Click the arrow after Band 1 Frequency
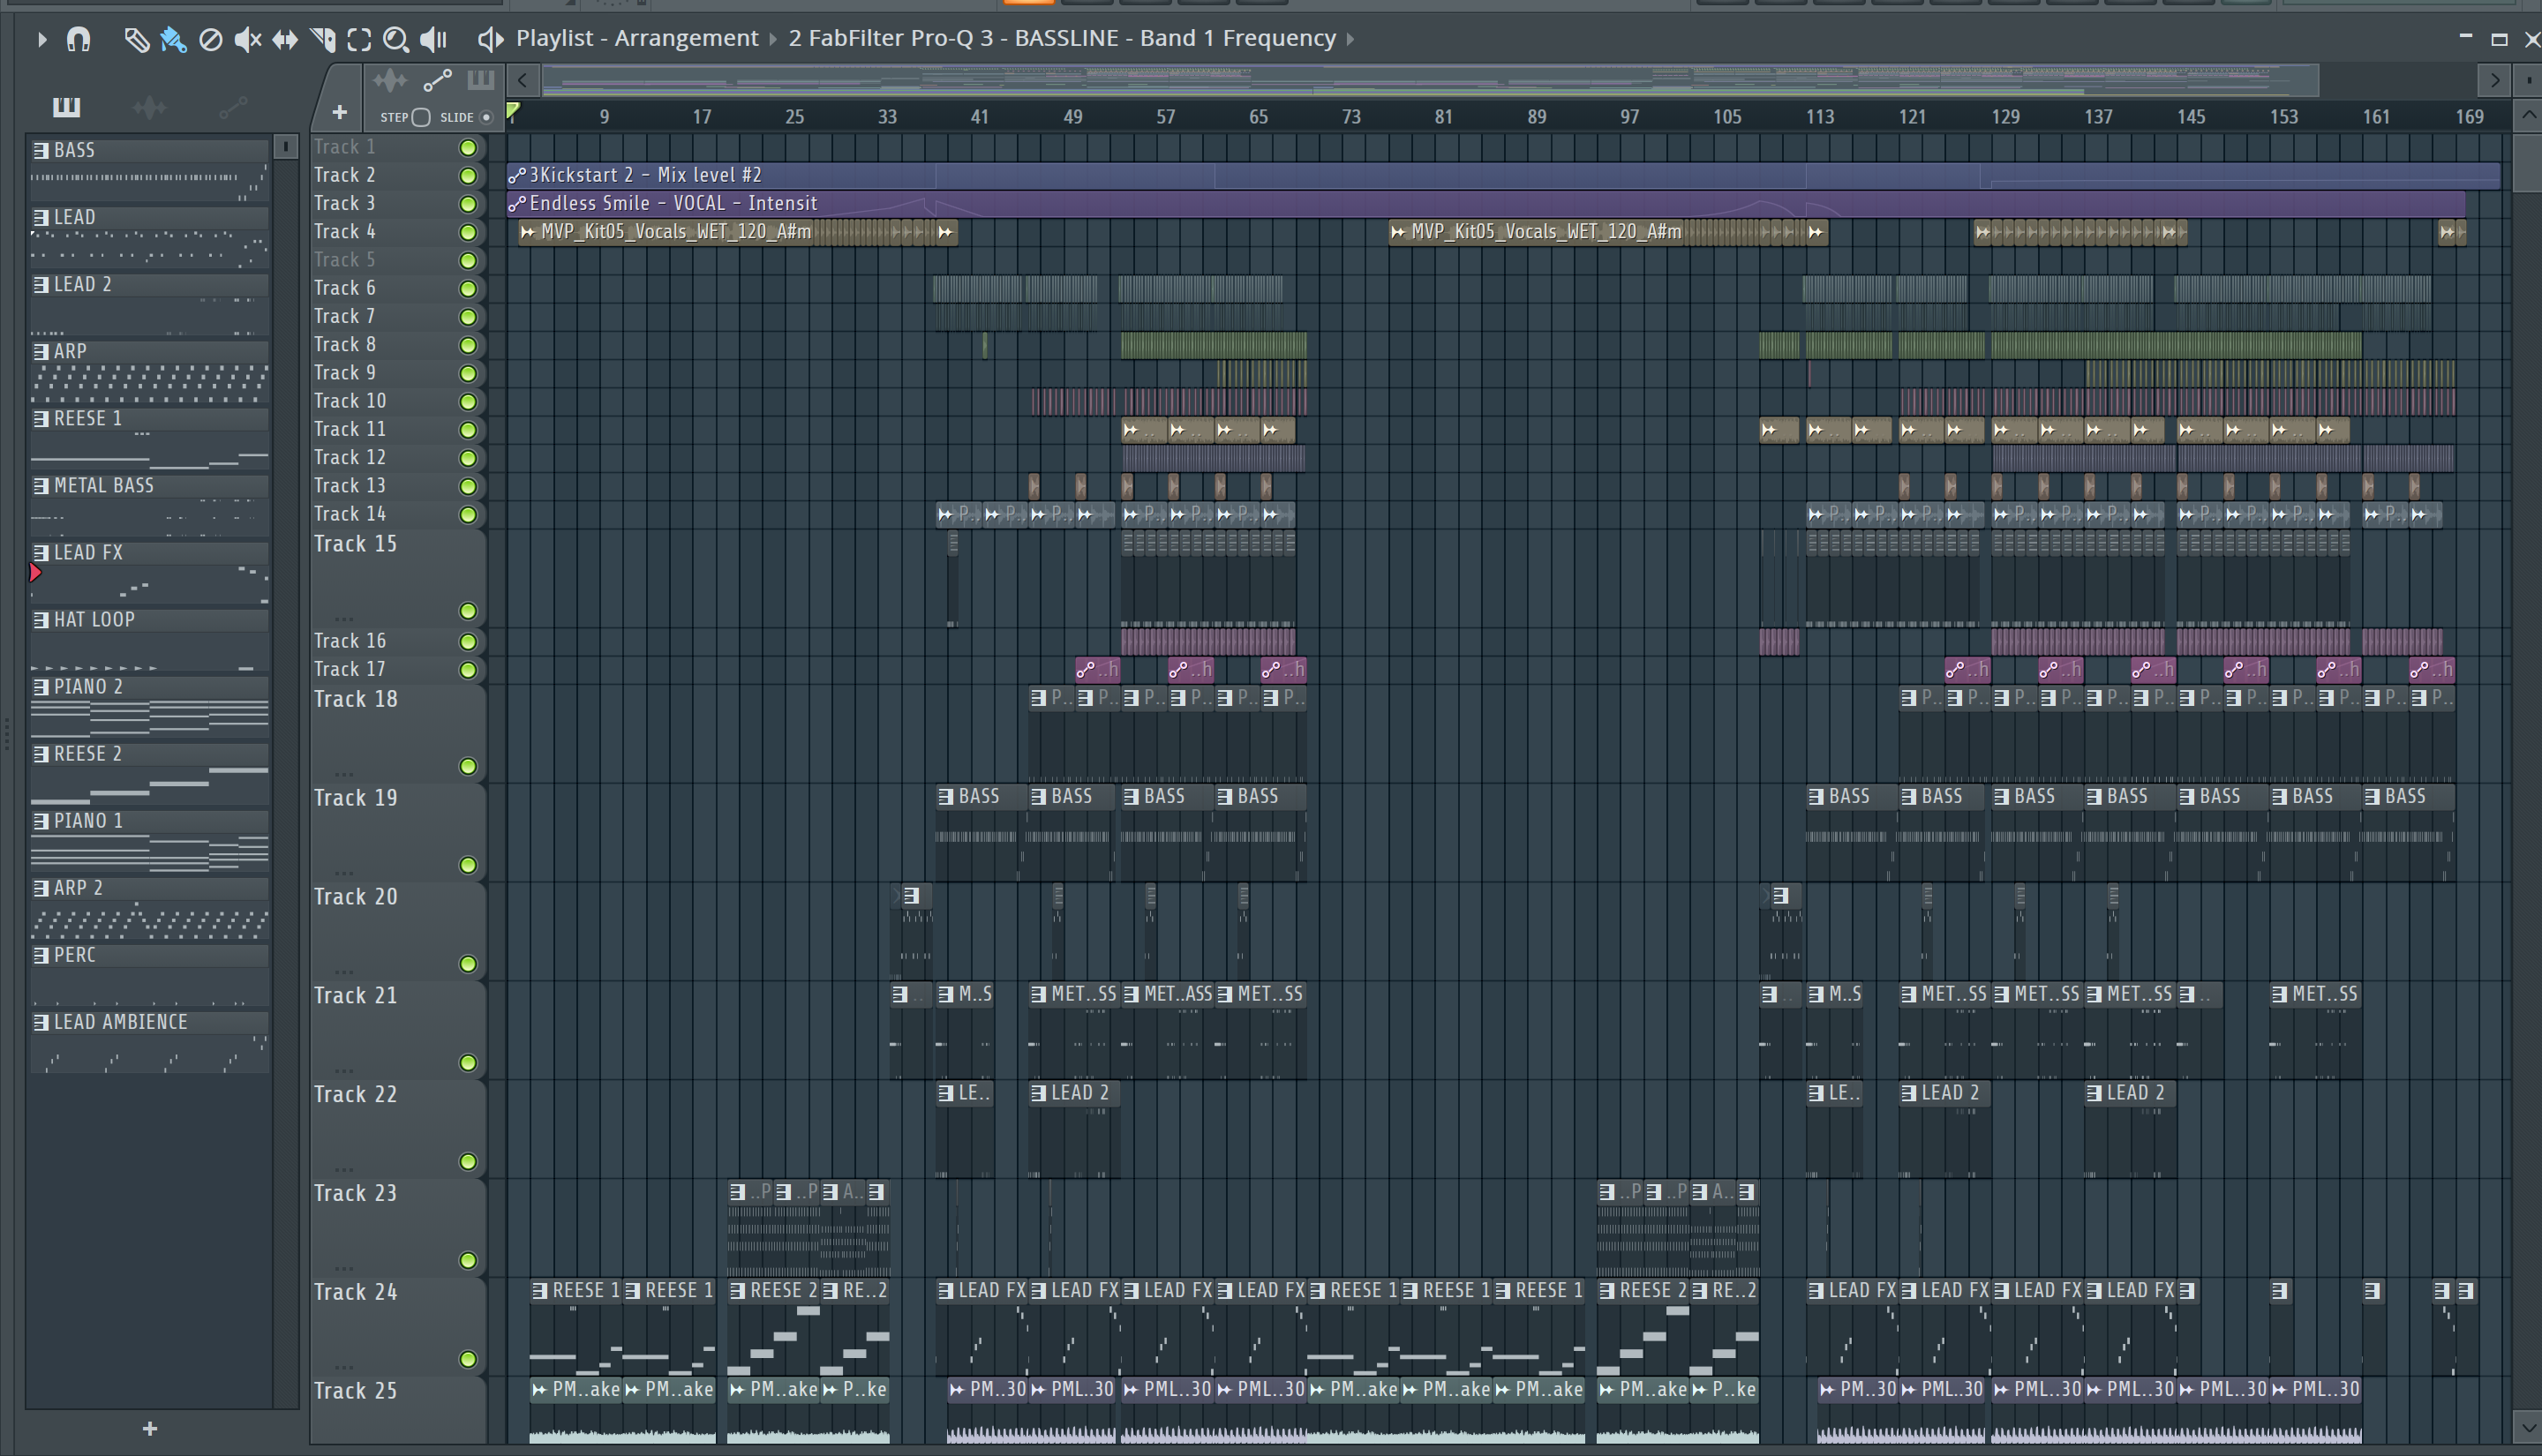2542x1456 pixels. coord(1350,39)
